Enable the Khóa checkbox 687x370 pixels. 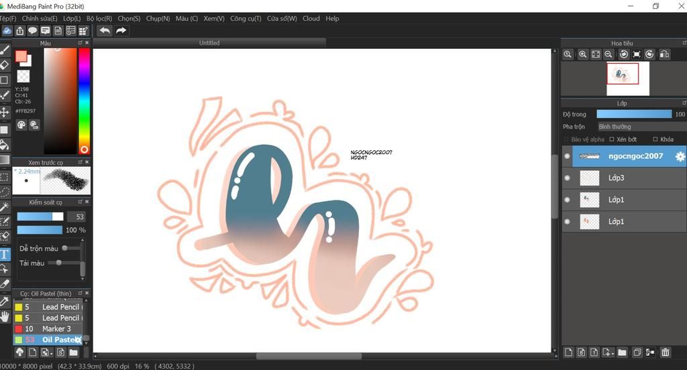[655, 139]
